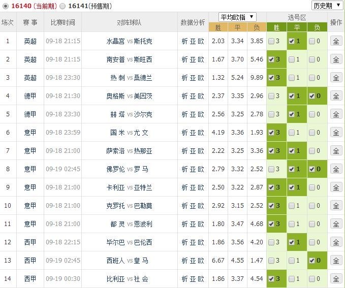Screen dimensions: 345x288
Task: Click the 数据分析 column header
Action: click(193, 22)
